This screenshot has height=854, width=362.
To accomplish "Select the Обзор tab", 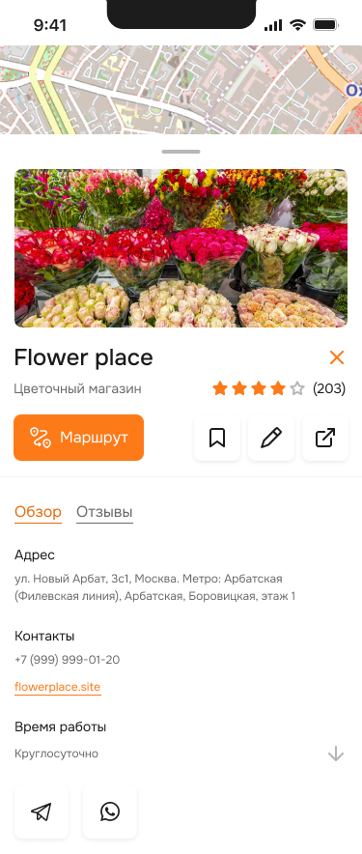I will (38, 512).
